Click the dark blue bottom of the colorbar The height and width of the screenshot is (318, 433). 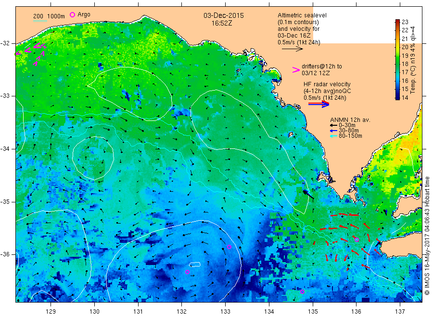397,97
